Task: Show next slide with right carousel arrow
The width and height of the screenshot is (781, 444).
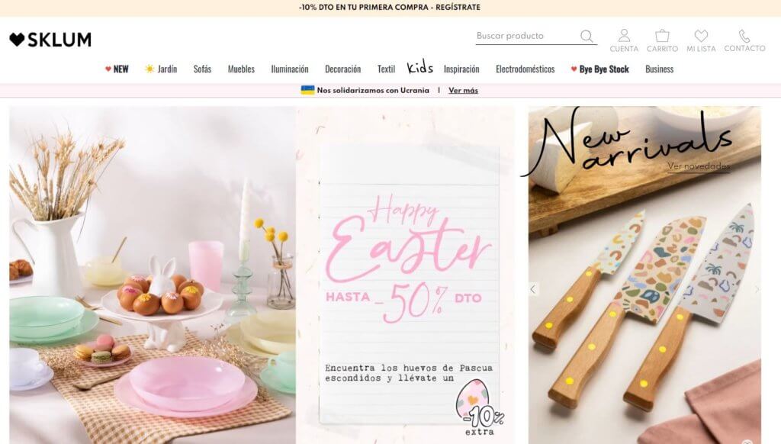Action: pyautogui.click(x=756, y=289)
